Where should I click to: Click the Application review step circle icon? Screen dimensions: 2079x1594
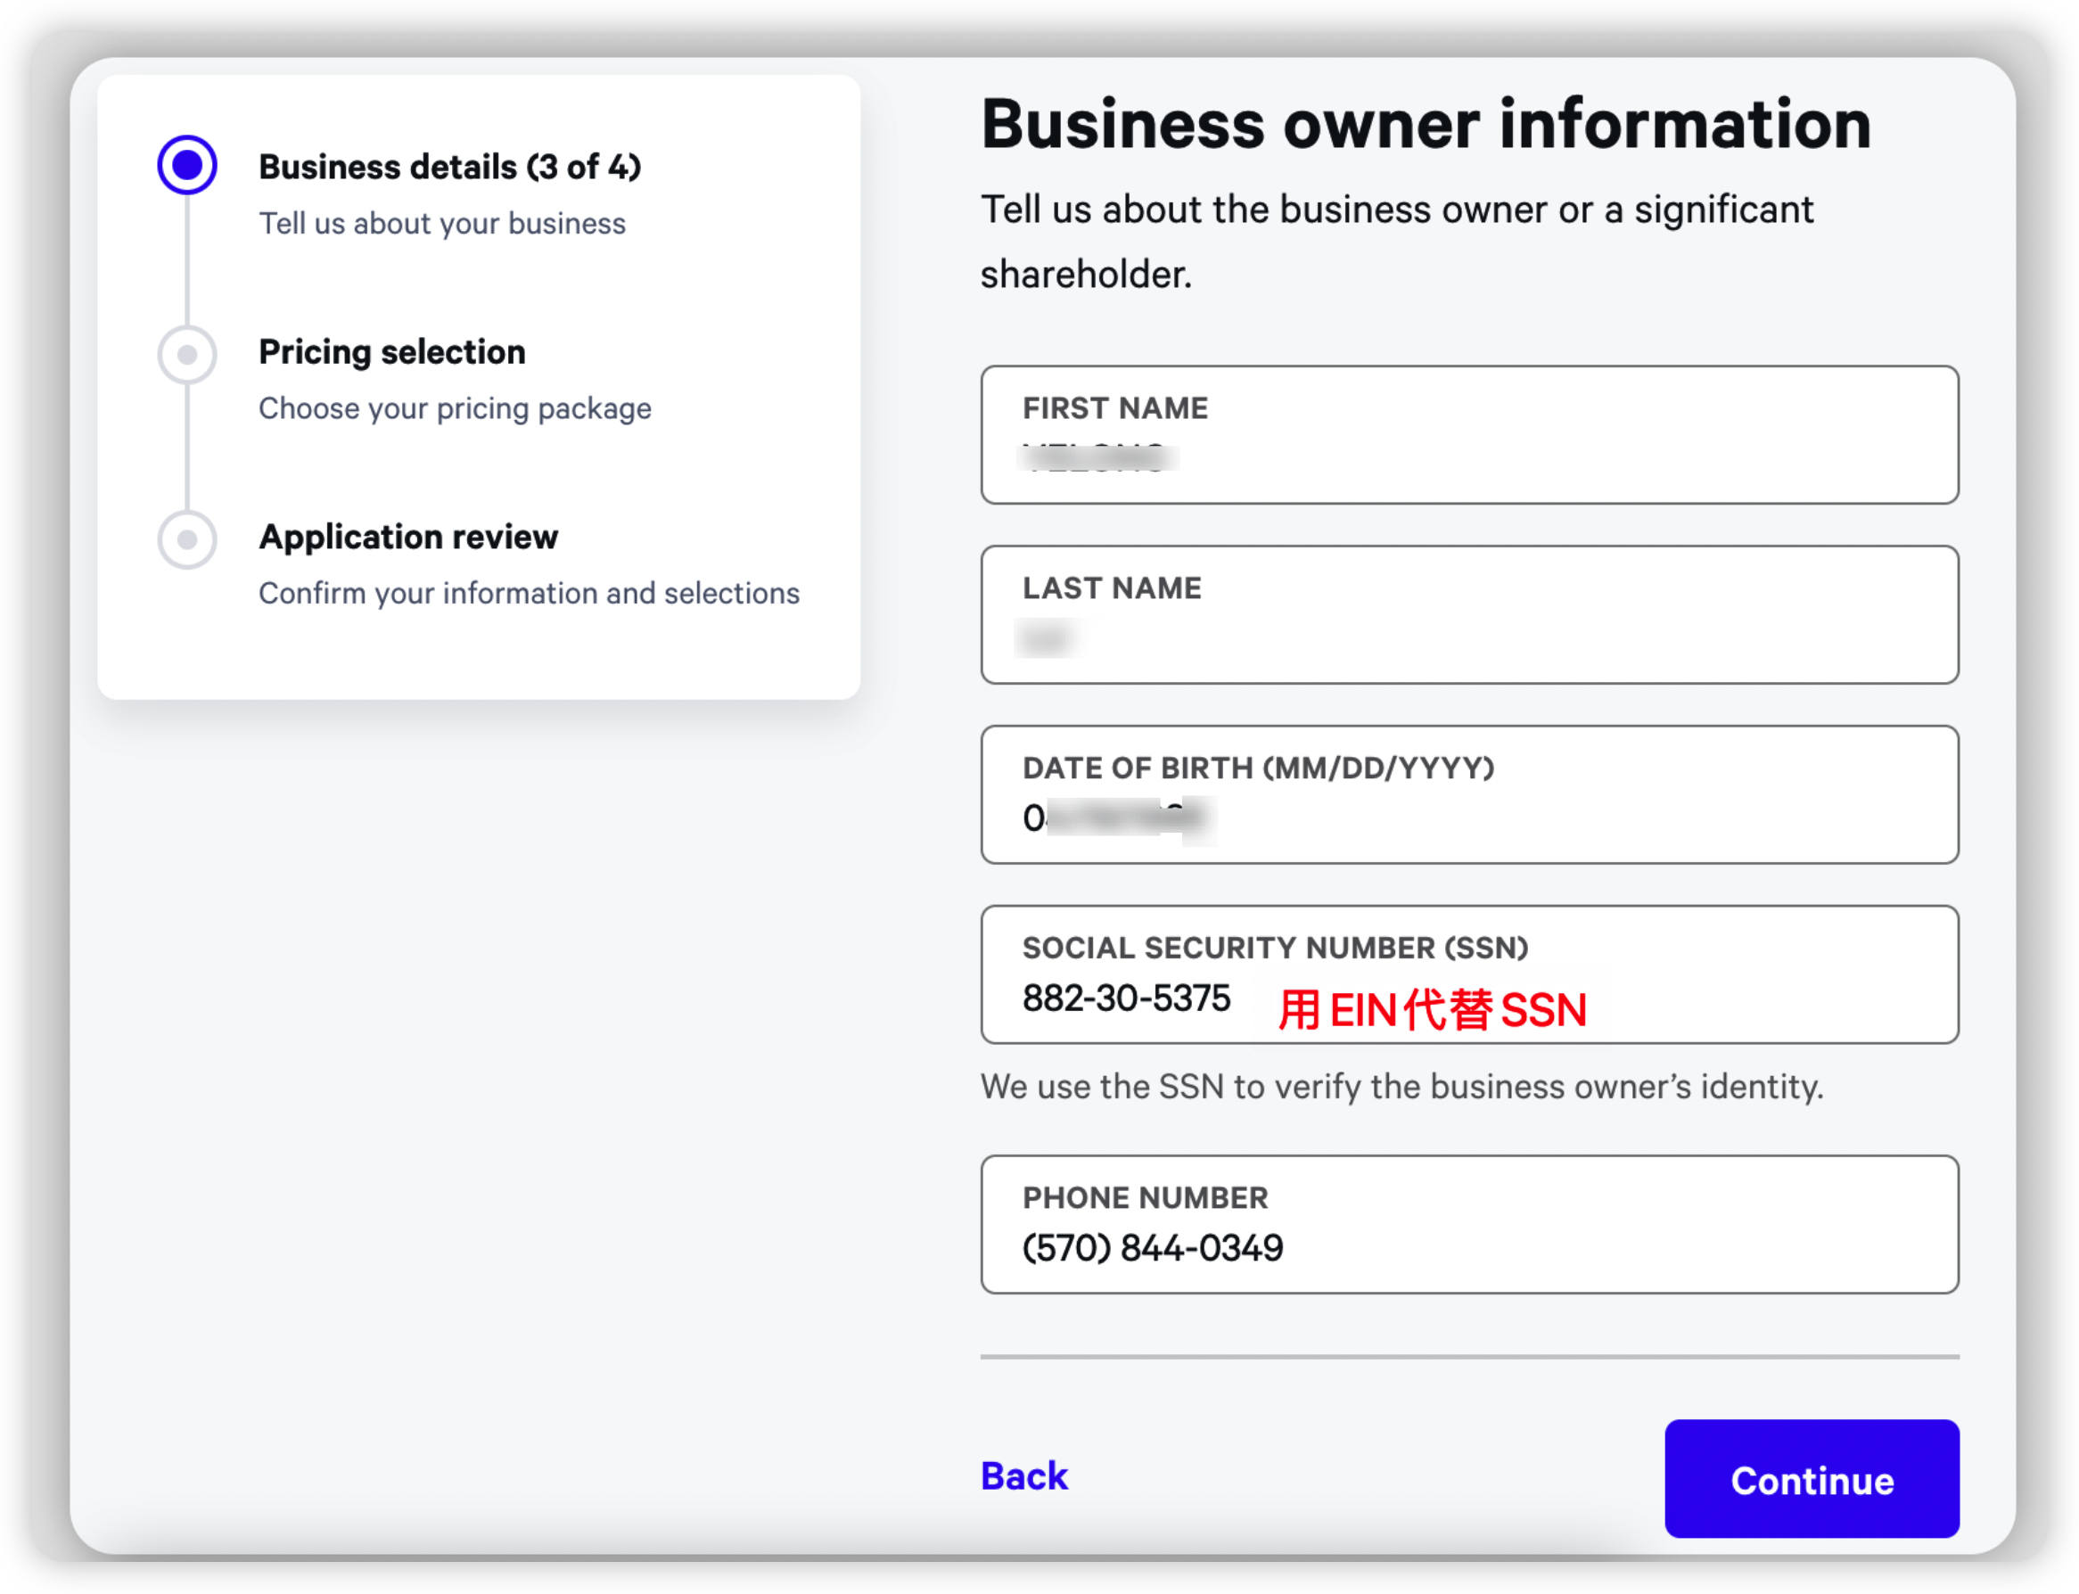click(x=187, y=540)
